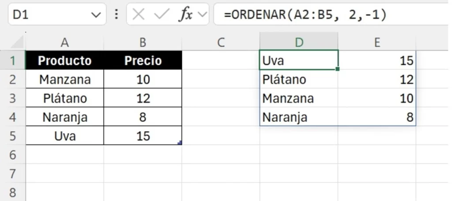Select column A header

(x=65, y=42)
